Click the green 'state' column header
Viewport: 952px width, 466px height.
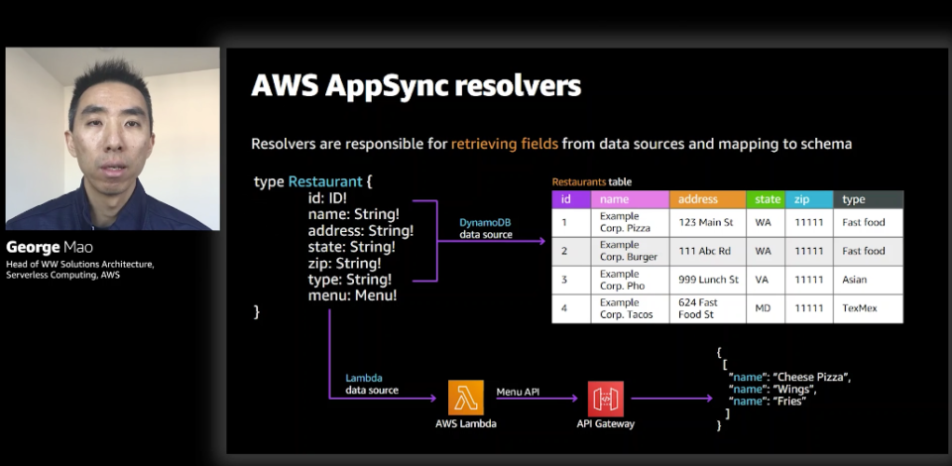pyautogui.click(x=766, y=199)
